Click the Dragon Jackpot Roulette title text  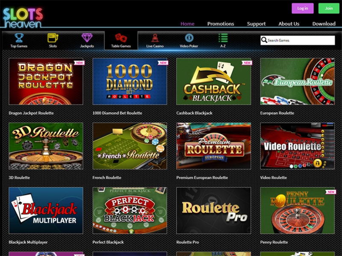(31, 113)
